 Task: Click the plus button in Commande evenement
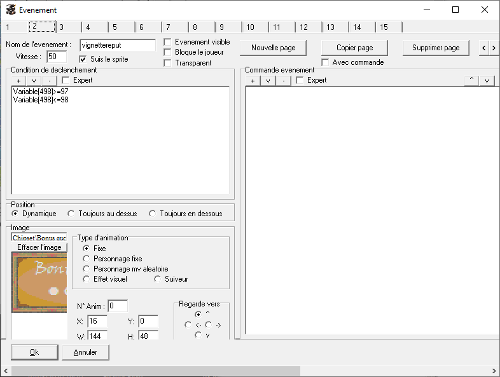click(x=253, y=81)
